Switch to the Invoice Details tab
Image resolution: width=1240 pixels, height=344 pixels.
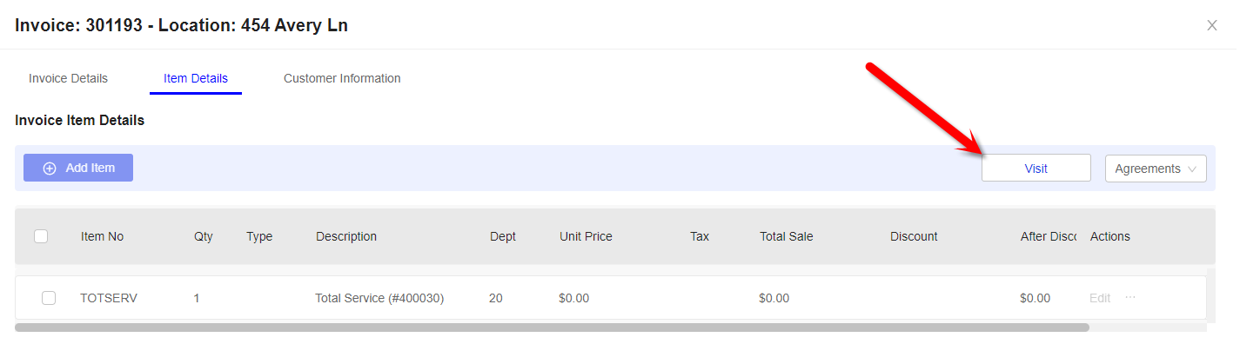tap(68, 78)
